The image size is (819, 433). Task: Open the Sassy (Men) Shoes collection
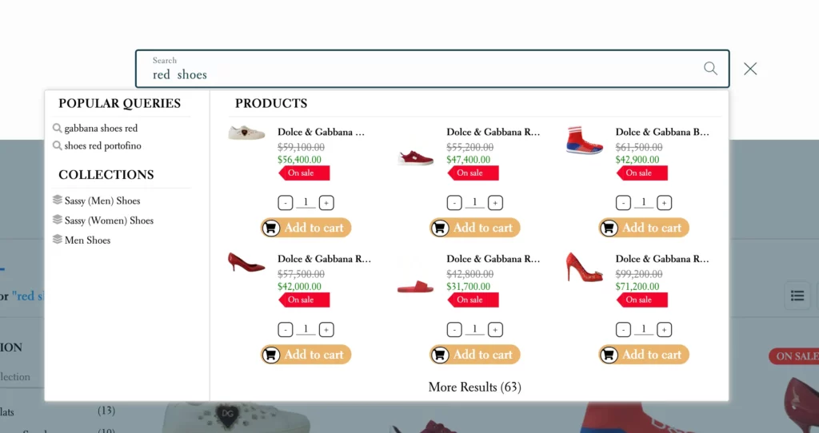[102, 201]
